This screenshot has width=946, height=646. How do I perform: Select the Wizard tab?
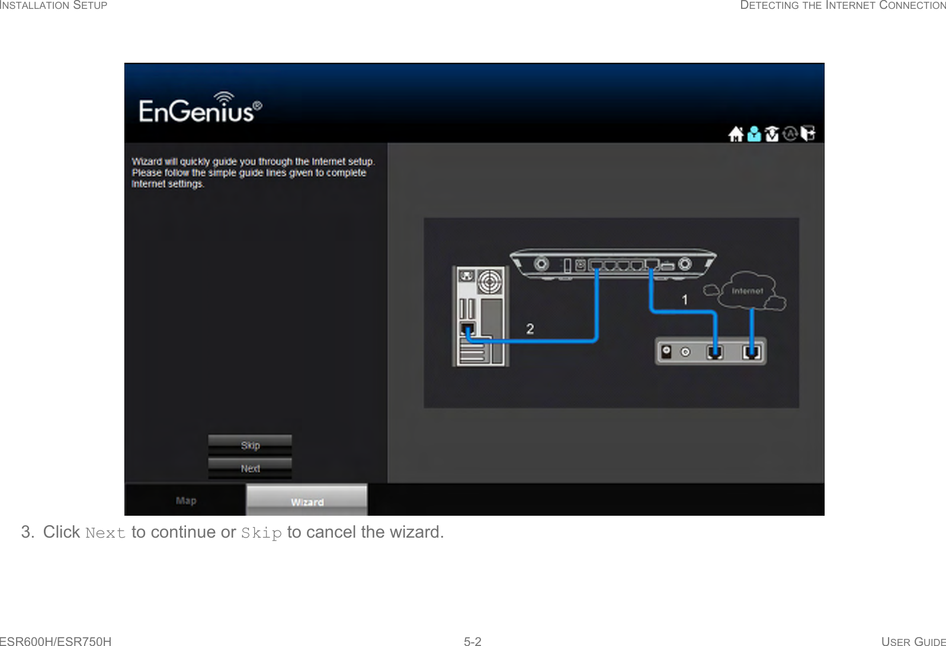(307, 501)
